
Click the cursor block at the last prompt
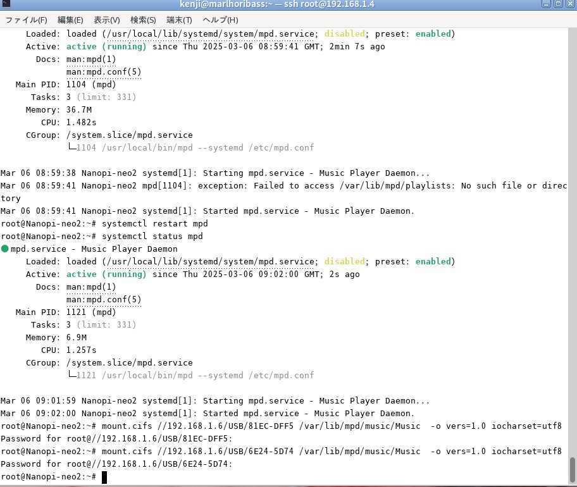pyautogui.click(x=104, y=476)
